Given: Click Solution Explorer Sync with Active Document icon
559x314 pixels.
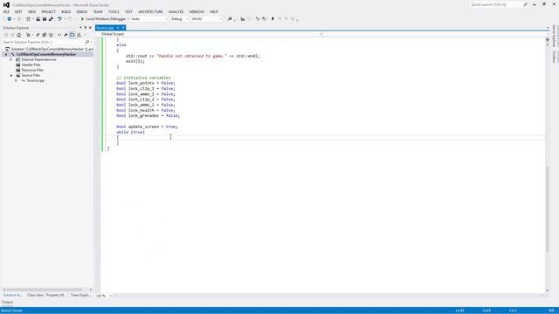Looking at the screenshot, I should [28, 35].
